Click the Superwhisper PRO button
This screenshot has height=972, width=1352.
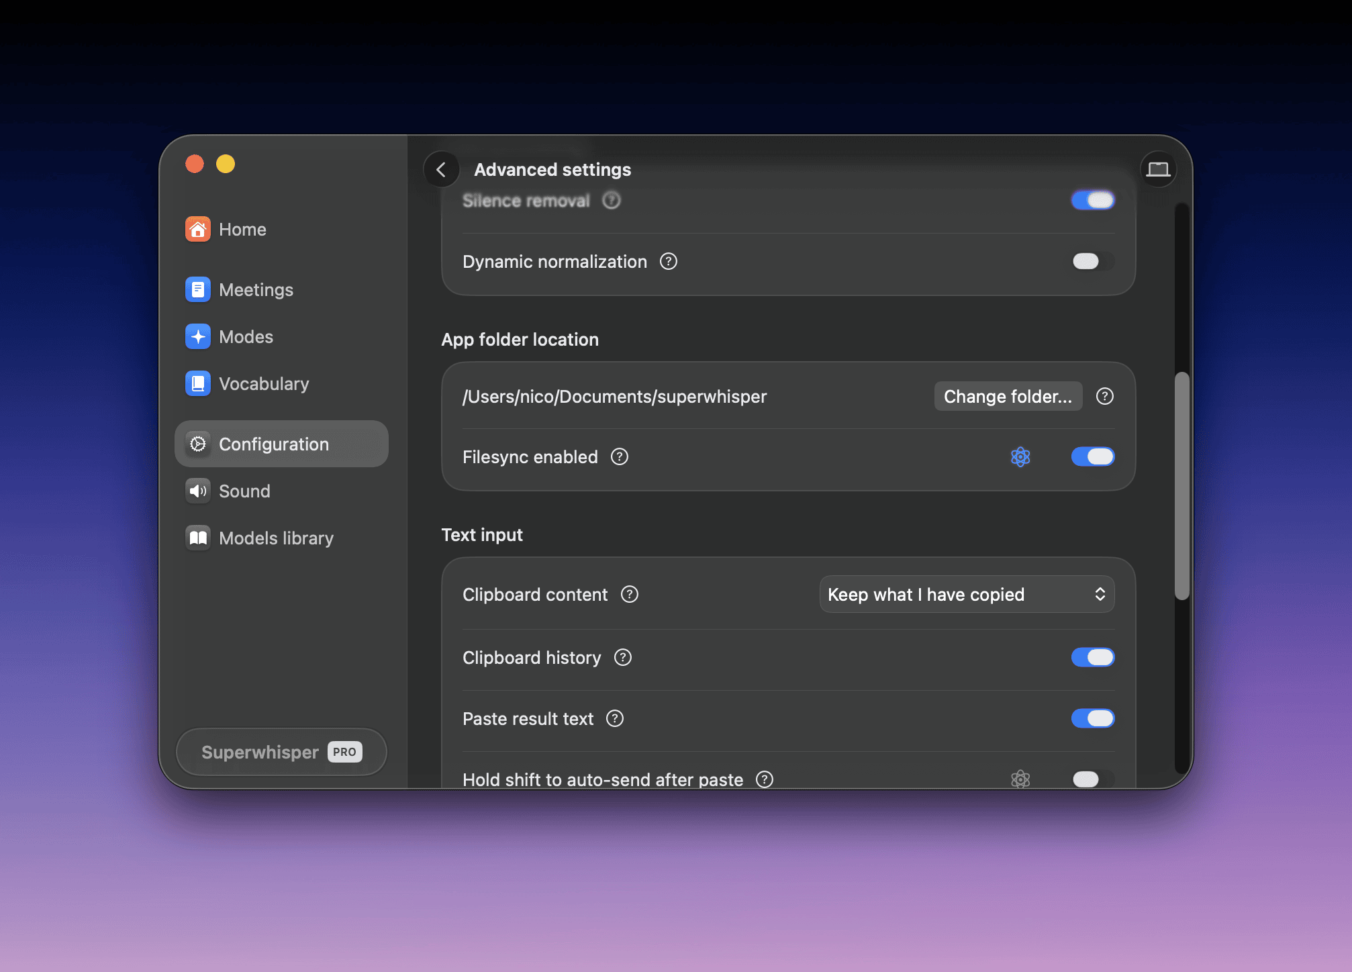click(x=281, y=752)
